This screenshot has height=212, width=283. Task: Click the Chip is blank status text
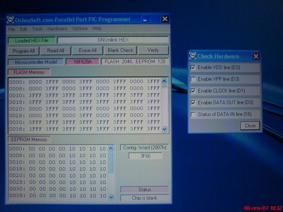click(145, 198)
